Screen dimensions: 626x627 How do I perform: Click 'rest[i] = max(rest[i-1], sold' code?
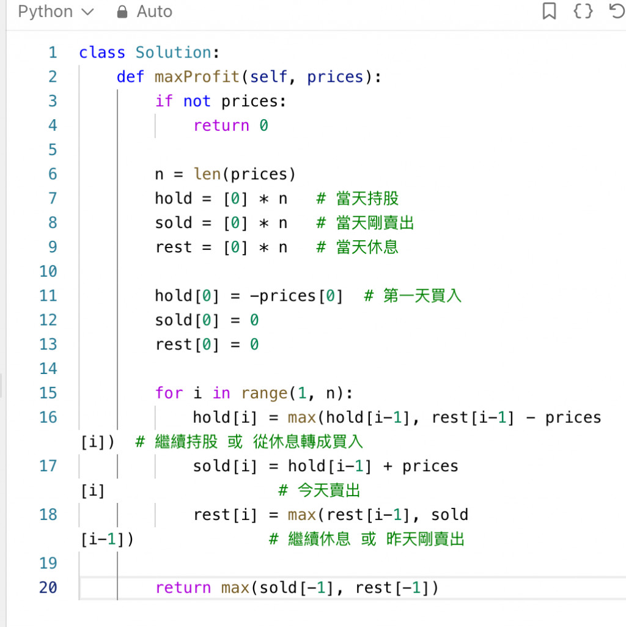(330, 515)
